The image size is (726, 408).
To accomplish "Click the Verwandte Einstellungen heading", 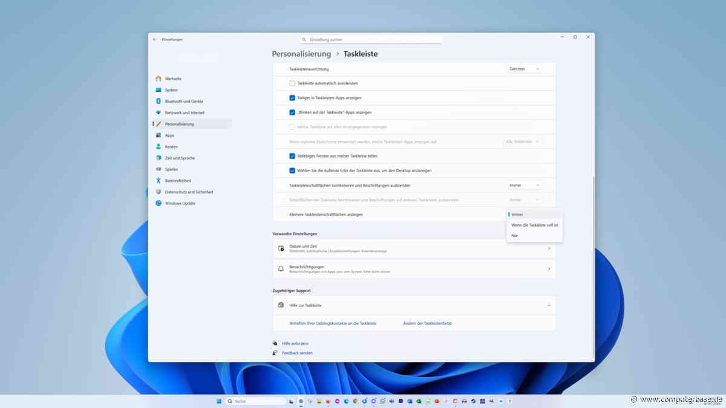I will 295,233.
